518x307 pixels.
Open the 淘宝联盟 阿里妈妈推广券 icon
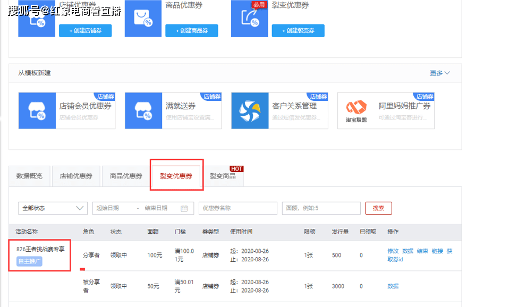click(x=356, y=110)
